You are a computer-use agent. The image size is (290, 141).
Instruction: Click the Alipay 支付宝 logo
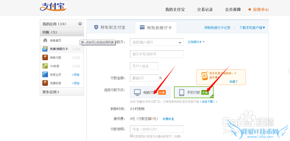[53, 7]
